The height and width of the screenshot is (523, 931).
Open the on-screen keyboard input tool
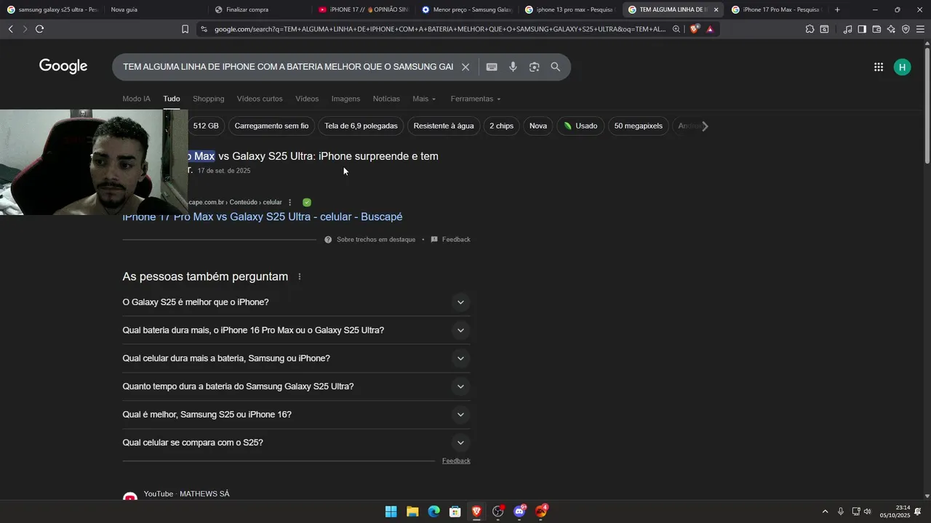[x=492, y=67]
